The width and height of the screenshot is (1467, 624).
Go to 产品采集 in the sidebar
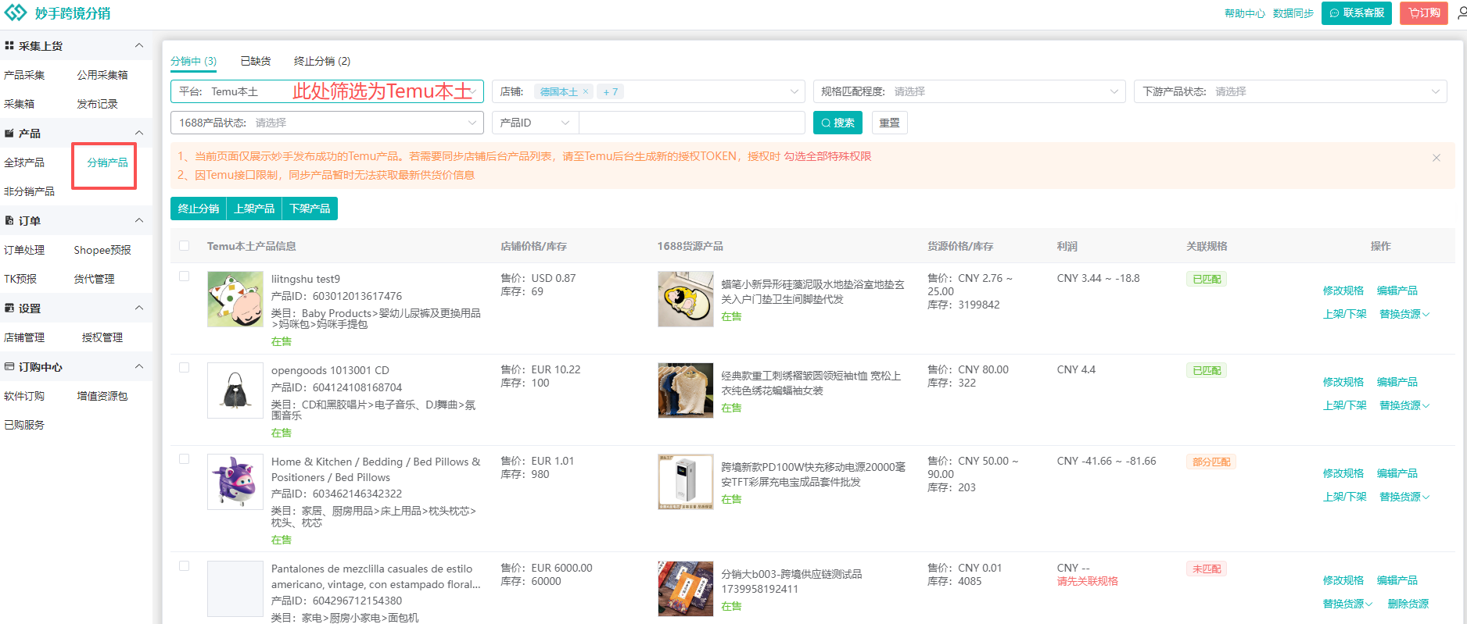(x=24, y=75)
